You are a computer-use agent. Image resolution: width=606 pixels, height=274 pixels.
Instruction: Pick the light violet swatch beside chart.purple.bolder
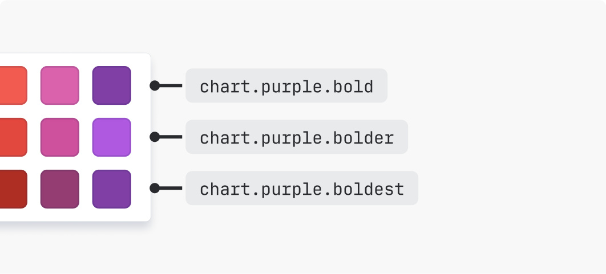[x=112, y=137]
